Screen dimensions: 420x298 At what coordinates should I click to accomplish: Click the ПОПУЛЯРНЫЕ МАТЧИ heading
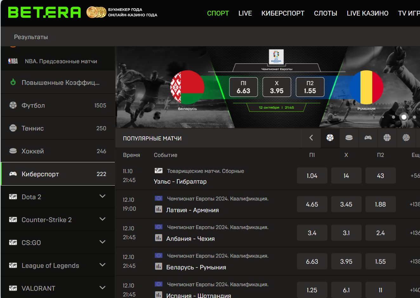pos(152,139)
